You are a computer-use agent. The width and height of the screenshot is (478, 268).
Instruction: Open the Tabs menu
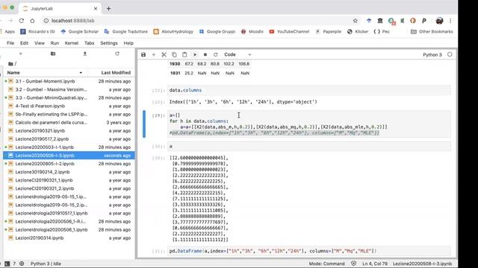[90, 43]
